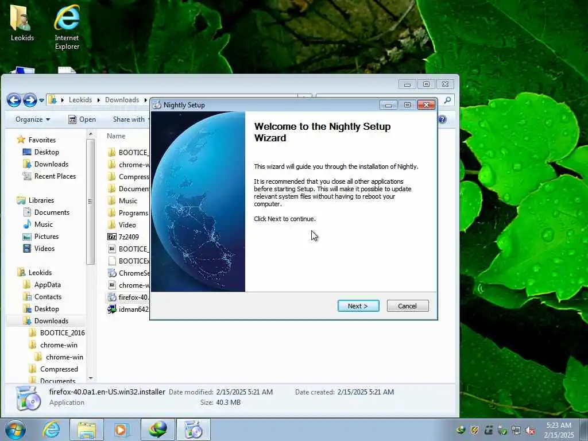
Task: Select the Video folder in file list
Action: [x=122, y=225]
